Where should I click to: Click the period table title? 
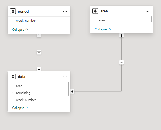[x=23, y=11]
